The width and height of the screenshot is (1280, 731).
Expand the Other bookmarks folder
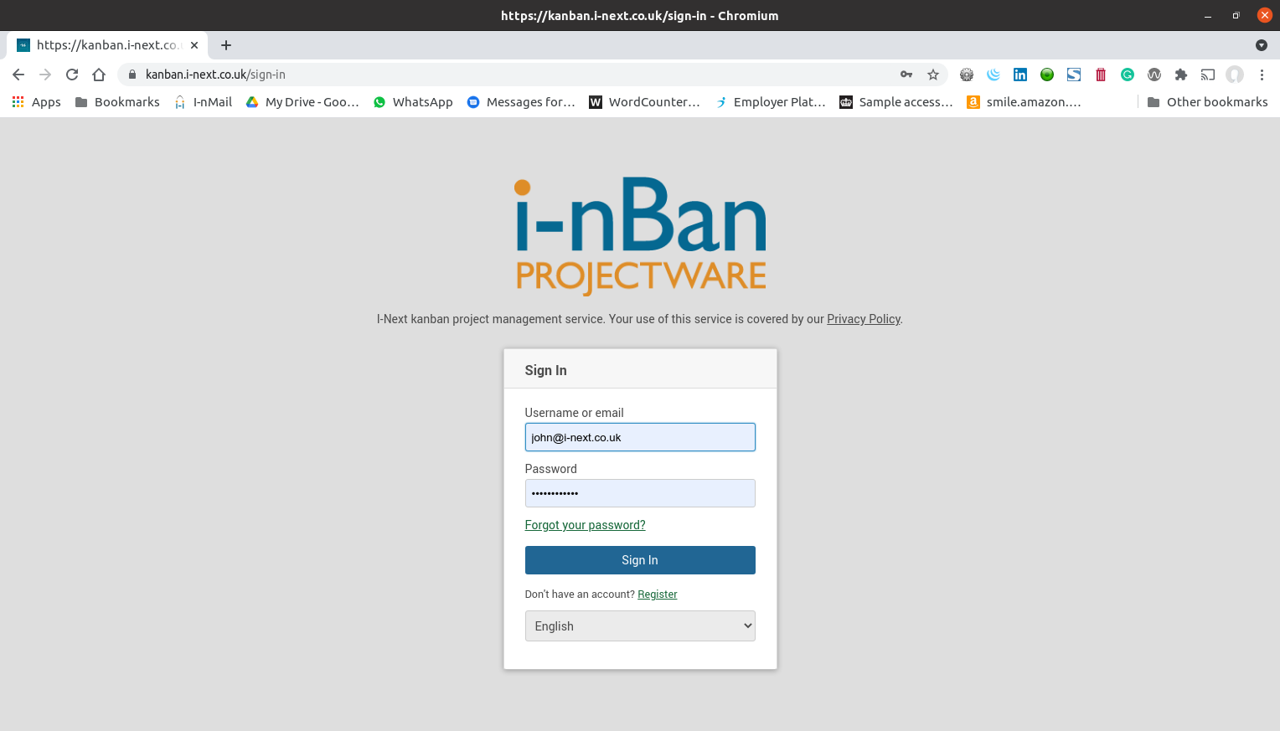tap(1207, 102)
